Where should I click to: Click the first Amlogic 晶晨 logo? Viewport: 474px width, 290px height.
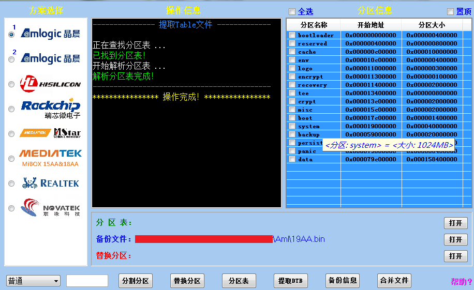50,34
